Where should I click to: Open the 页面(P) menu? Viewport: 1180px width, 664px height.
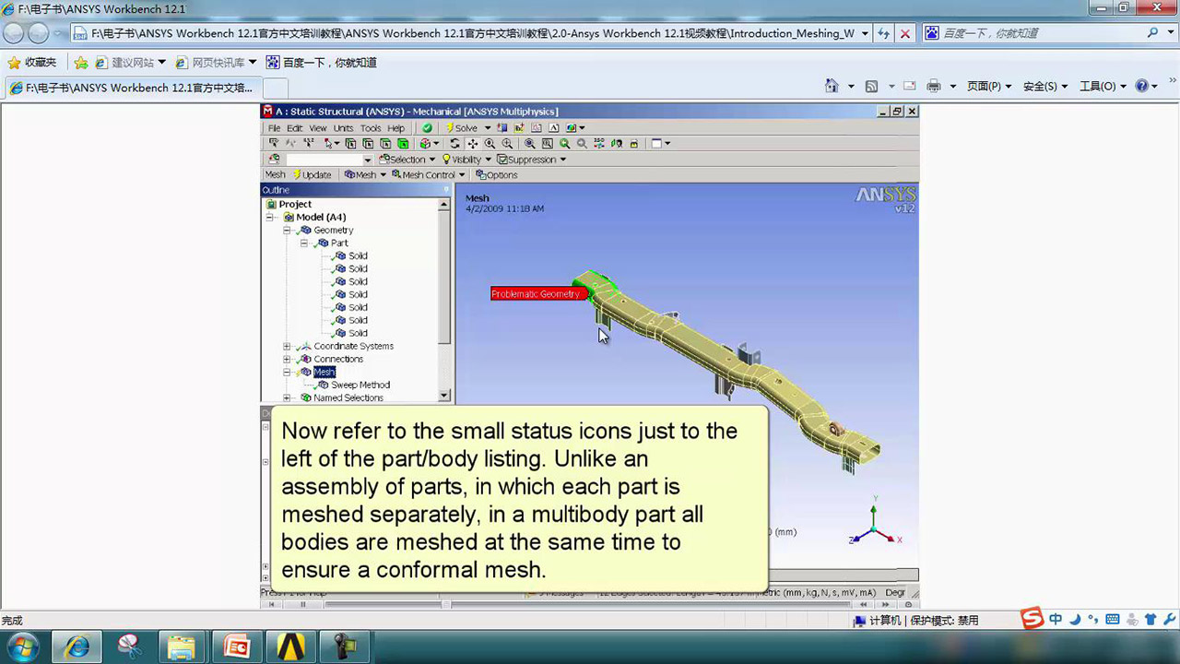tap(989, 86)
